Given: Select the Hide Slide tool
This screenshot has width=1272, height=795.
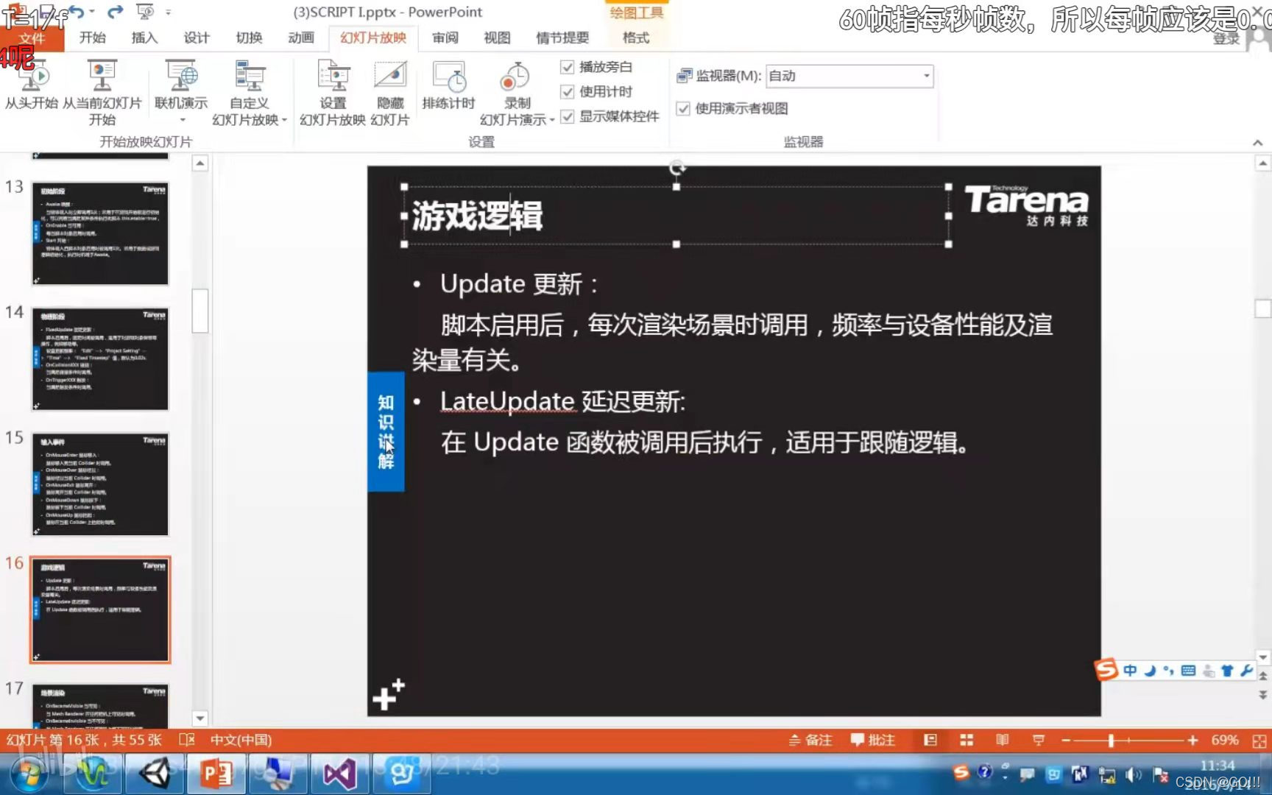Looking at the screenshot, I should pyautogui.click(x=389, y=88).
